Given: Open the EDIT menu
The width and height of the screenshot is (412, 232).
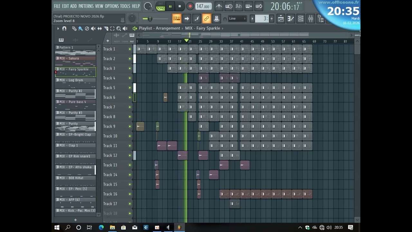Looking at the screenshot, I should [x=65, y=6].
